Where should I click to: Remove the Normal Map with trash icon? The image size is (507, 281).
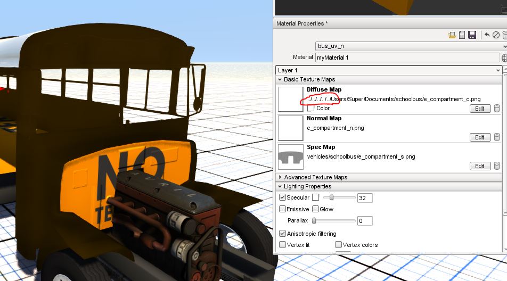pyautogui.click(x=497, y=137)
